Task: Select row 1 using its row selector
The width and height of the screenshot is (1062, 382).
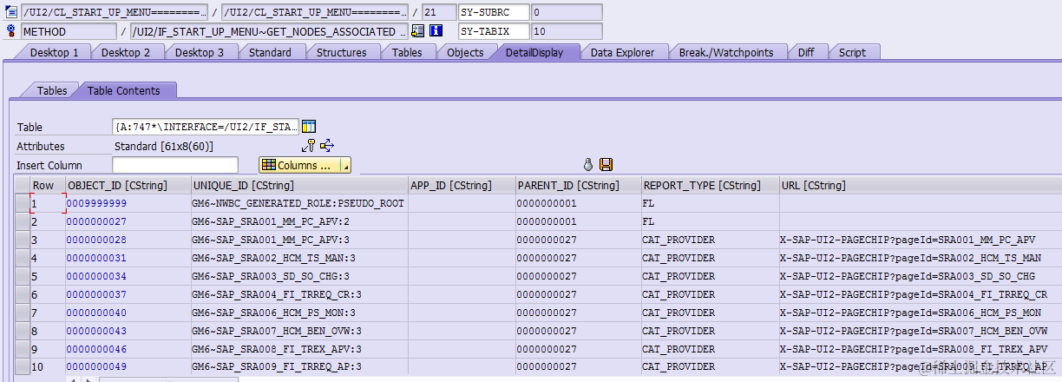Action: [x=22, y=203]
